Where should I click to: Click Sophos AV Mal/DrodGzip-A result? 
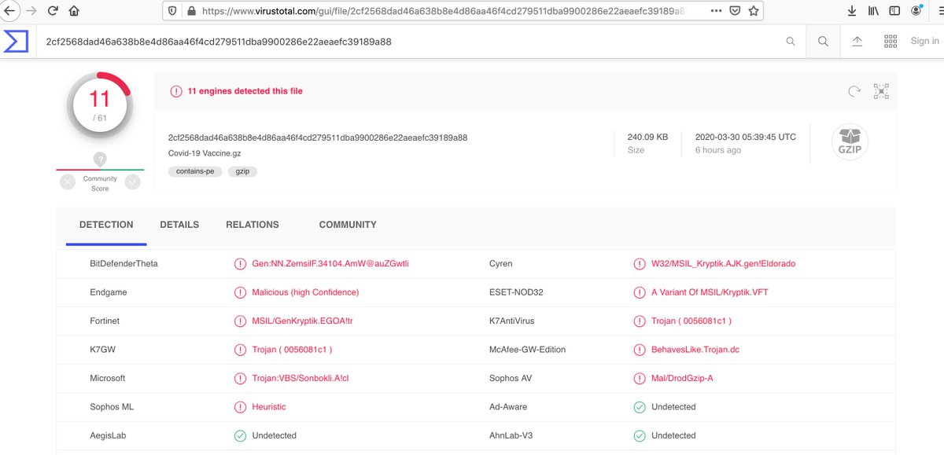point(682,379)
